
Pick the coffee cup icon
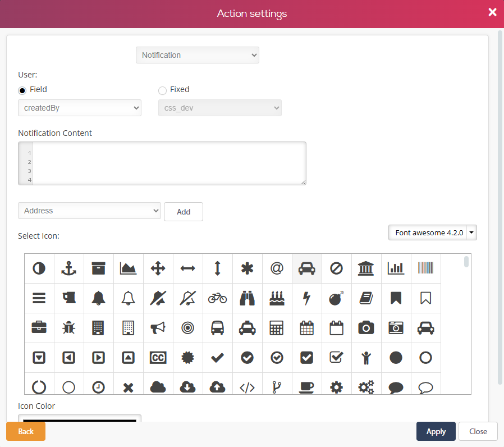(x=306, y=387)
